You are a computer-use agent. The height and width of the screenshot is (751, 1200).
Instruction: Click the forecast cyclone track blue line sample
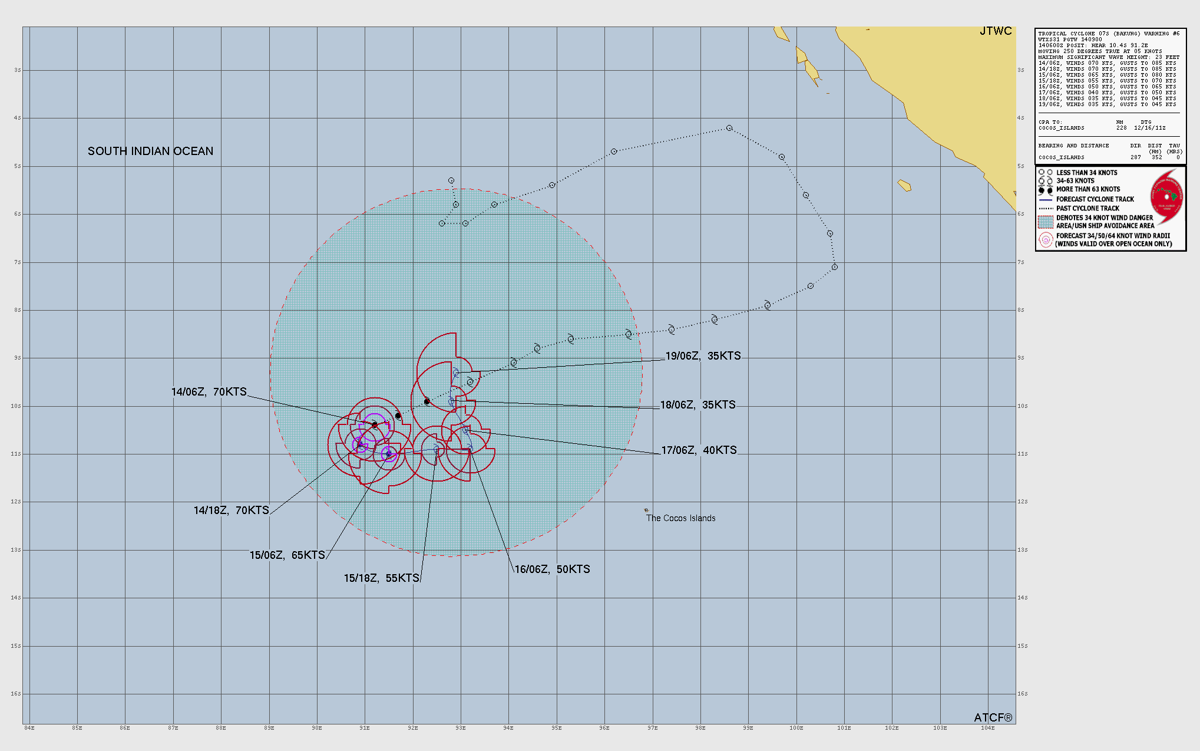[1046, 199]
